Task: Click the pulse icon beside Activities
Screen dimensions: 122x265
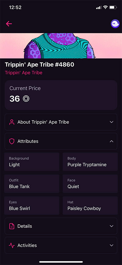Action: [x=12, y=245]
